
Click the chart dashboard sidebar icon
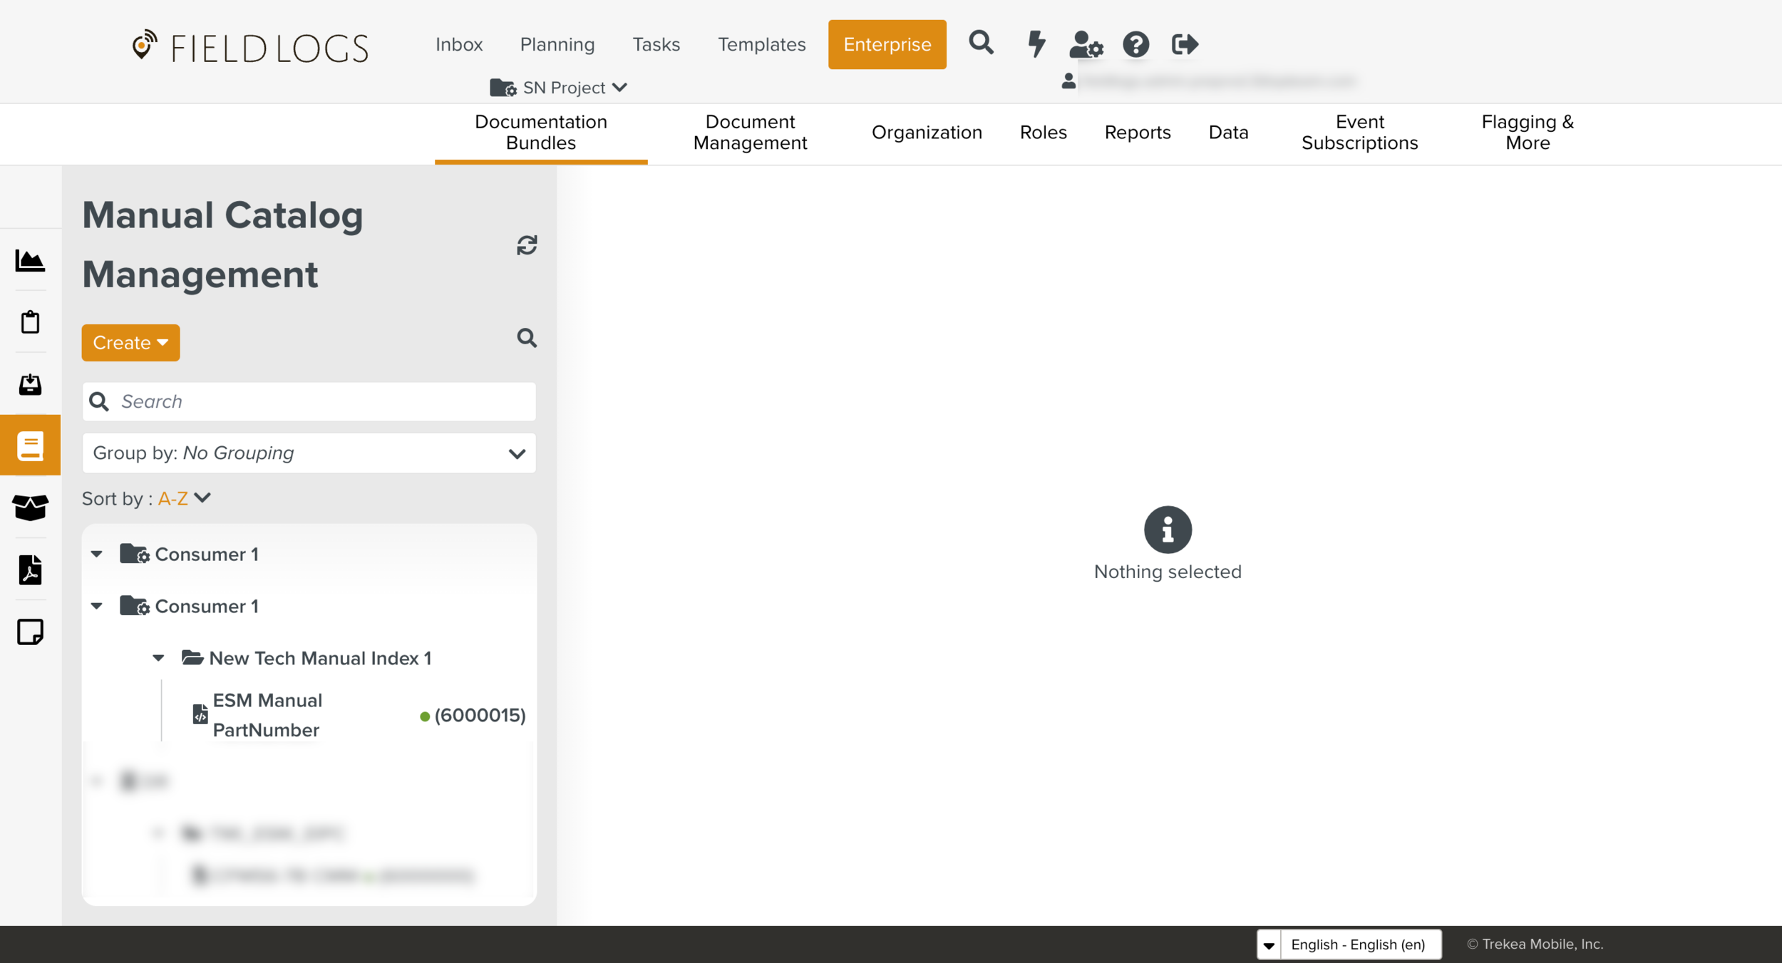[x=30, y=261]
